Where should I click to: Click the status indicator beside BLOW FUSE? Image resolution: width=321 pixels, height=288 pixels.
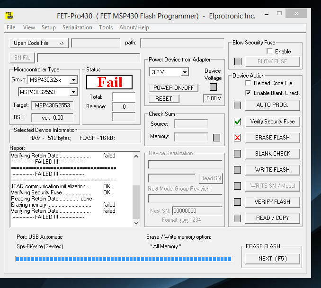coord(238,61)
